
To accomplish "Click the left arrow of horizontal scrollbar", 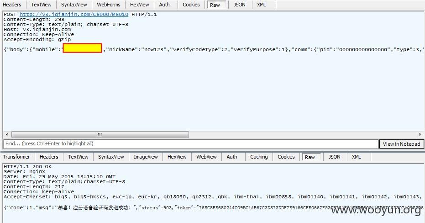I will [x=7, y=134].
